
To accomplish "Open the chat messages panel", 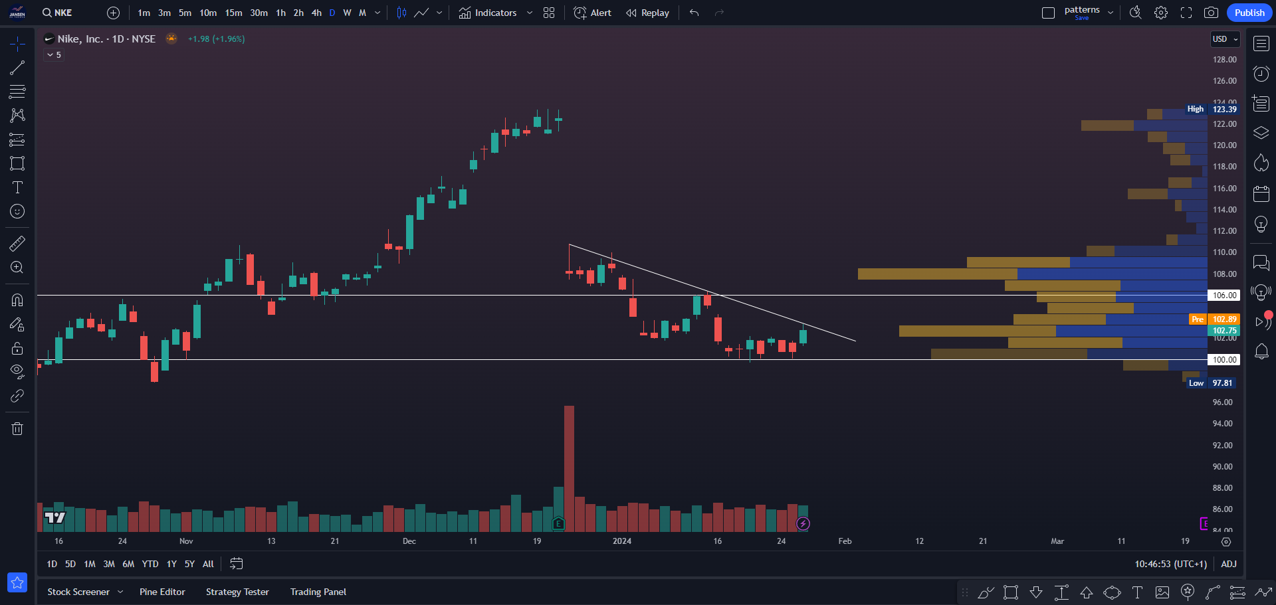I will (x=1261, y=262).
